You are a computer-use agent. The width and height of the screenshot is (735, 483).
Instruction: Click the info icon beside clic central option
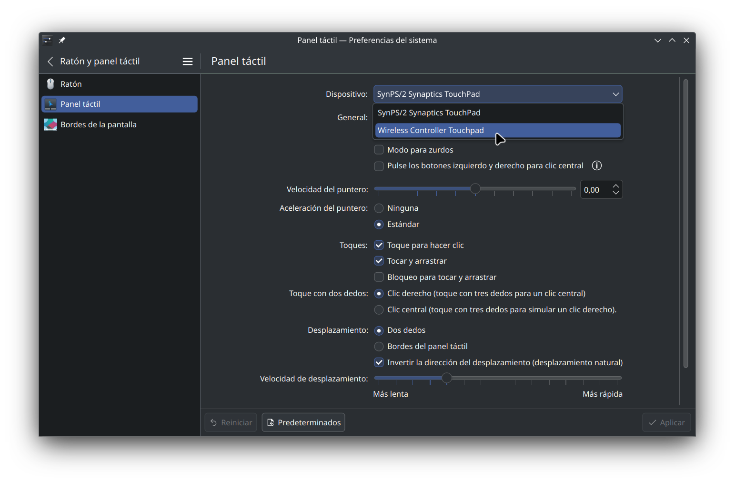(597, 165)
